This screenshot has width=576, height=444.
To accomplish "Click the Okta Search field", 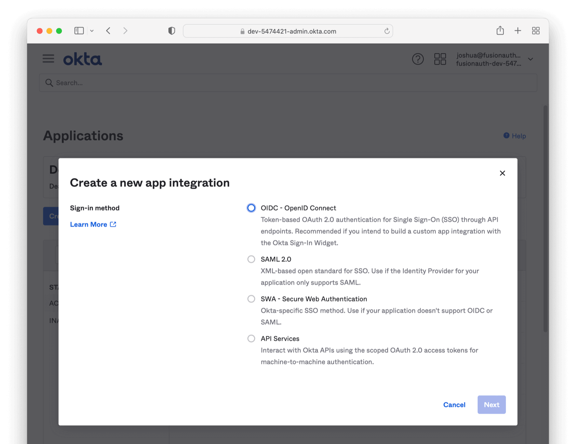I will tap(288, 83).
